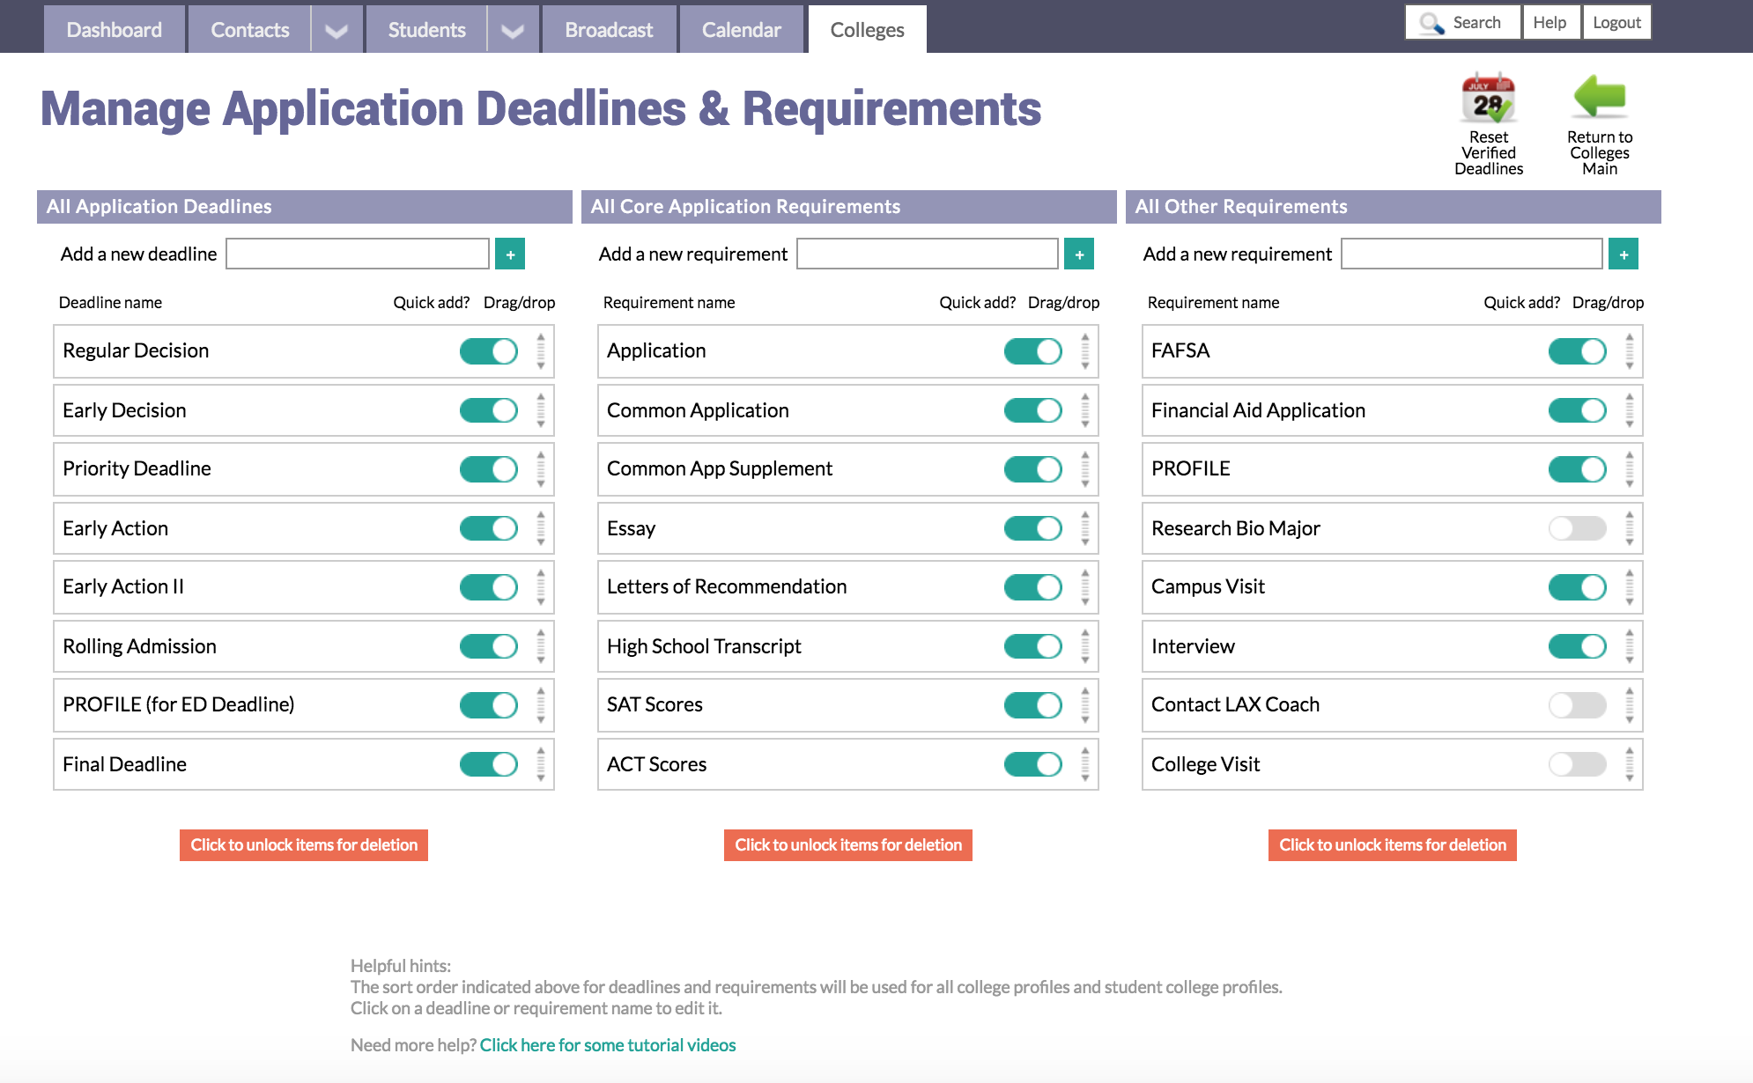Grab drag handle for Early Decision
The image size is (1753, 1083).
coord(541,410)
